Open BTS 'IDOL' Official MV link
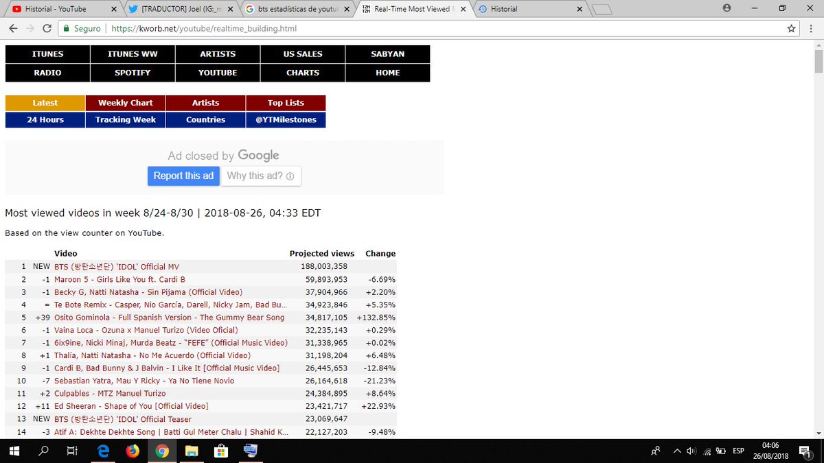Screen dimensions: 824x463 [117, 266]
